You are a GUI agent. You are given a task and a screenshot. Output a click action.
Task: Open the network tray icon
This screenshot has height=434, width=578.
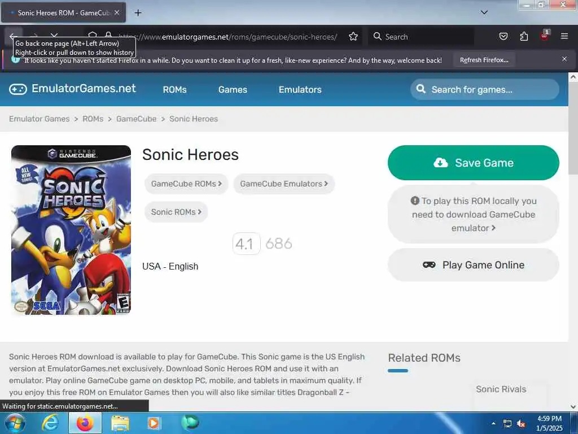point(507,424)
